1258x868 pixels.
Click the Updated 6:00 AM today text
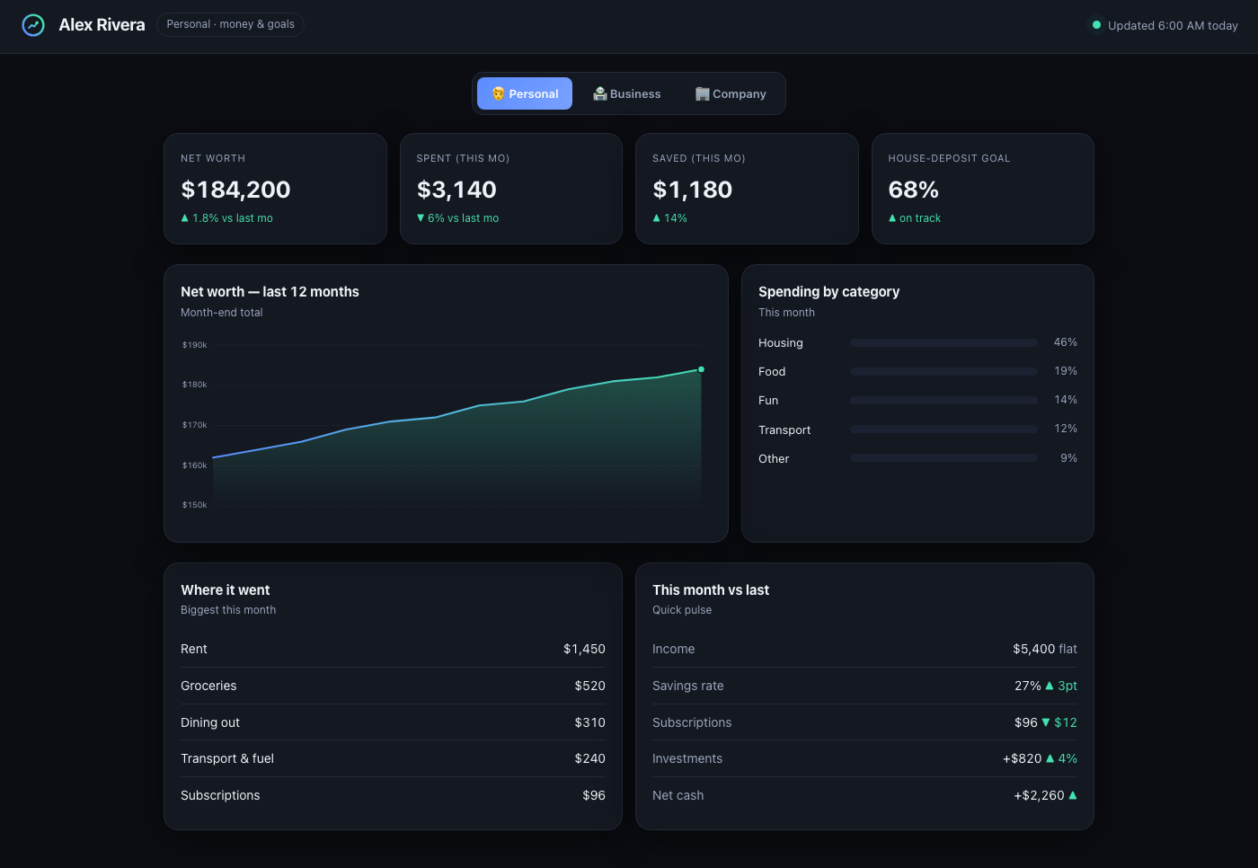(1173, 25)
